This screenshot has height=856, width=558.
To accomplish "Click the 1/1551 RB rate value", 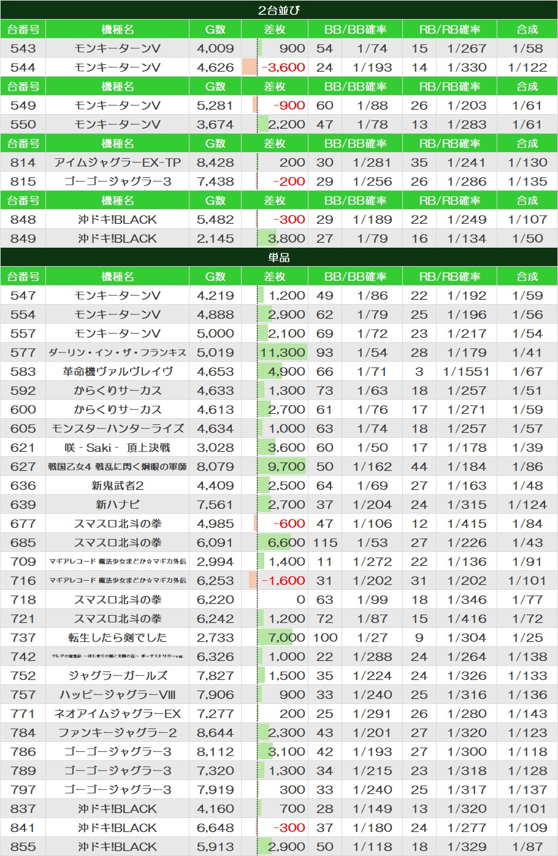I will (466, 372).
